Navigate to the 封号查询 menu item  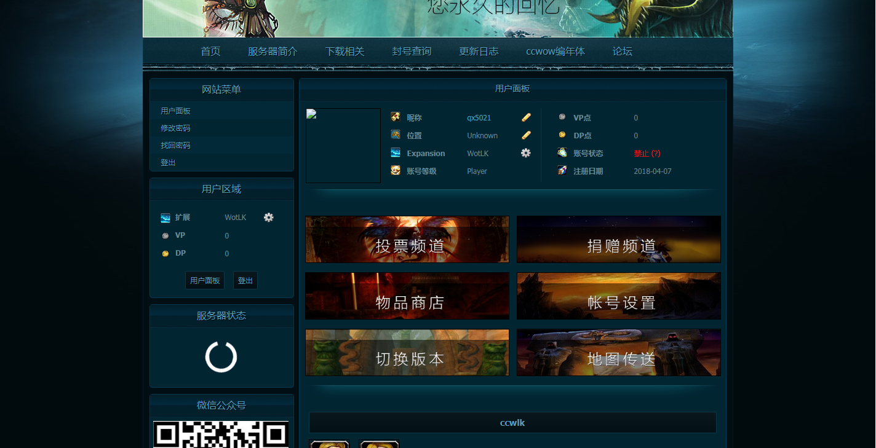coord(412,52)
